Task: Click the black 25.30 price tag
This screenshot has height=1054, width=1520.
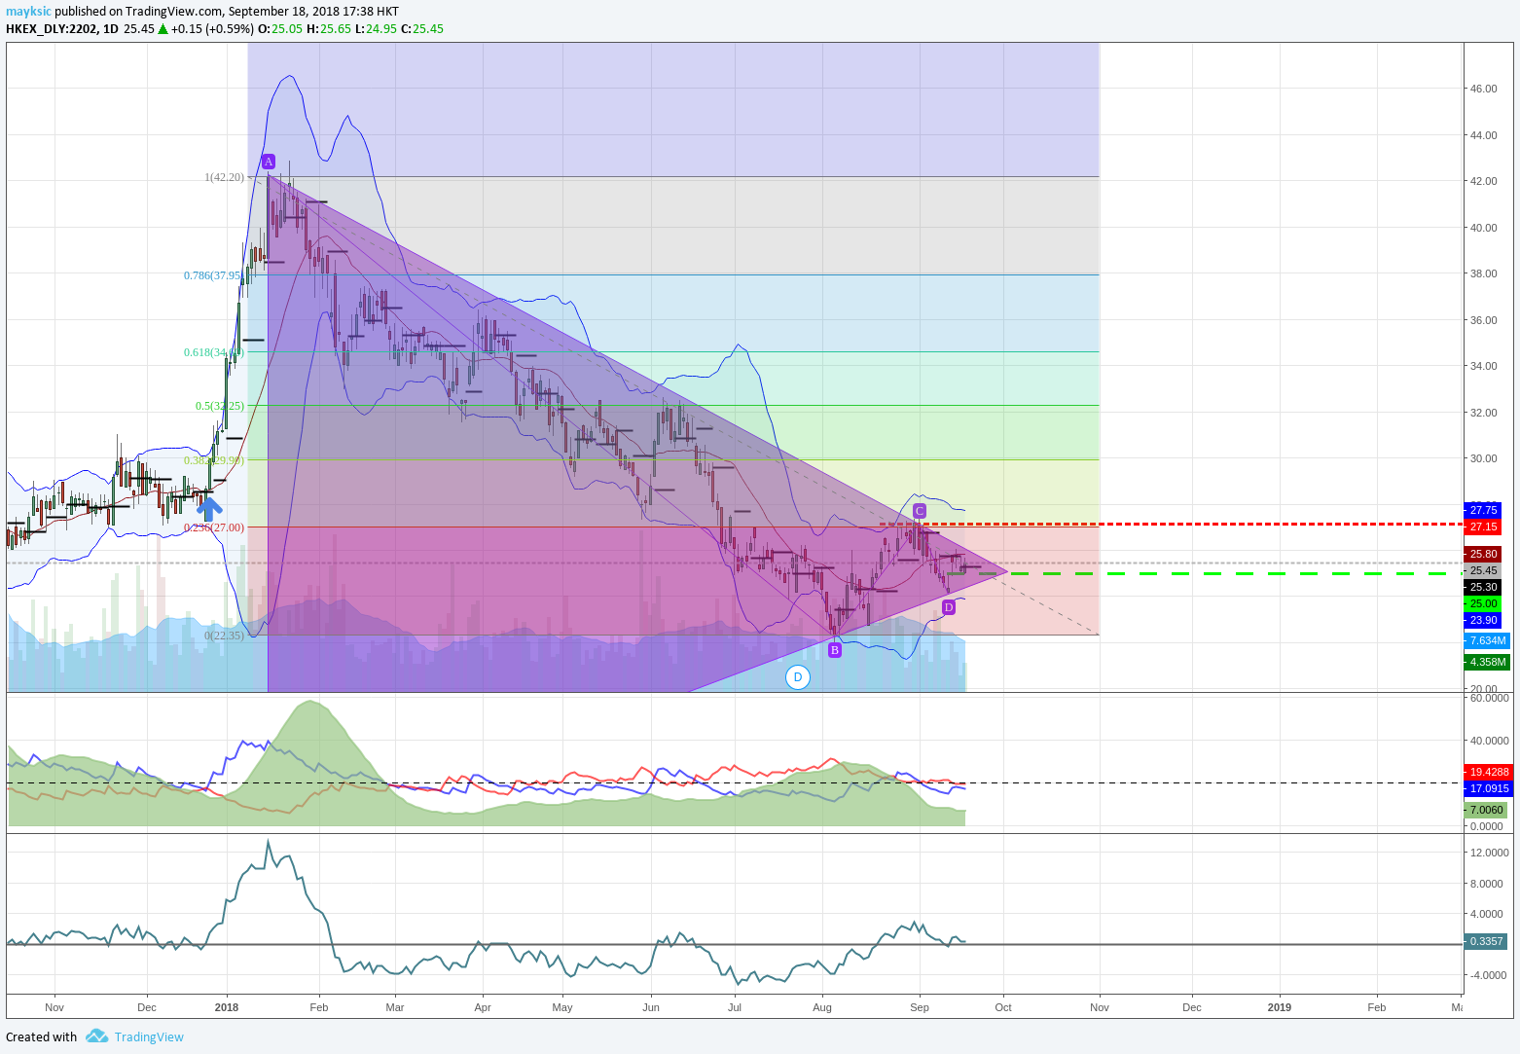Action: (x=1483, y=587)
